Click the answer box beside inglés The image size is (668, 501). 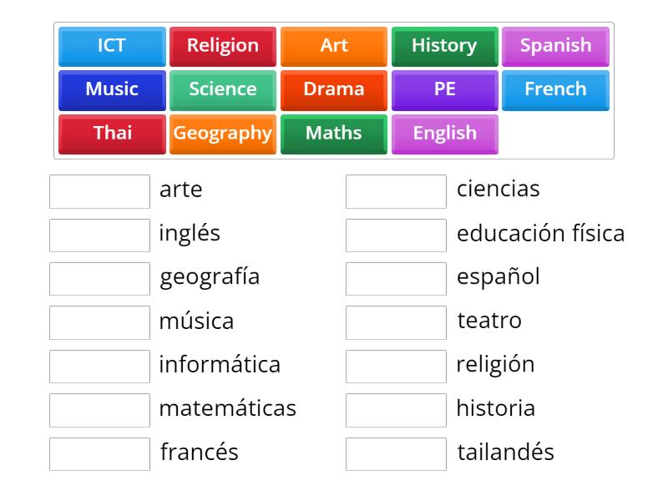click(x=99, y=235)
